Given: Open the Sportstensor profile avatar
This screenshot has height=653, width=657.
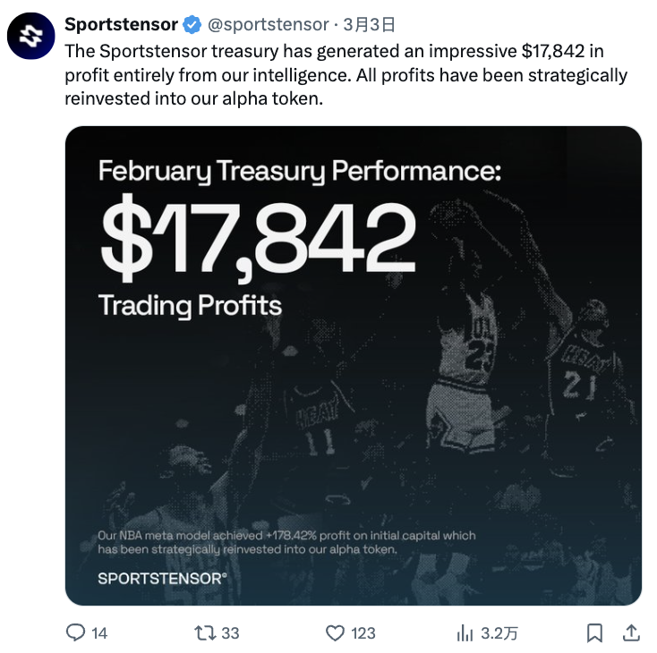Looking at the screenshot, I should (x=31, y=36).
